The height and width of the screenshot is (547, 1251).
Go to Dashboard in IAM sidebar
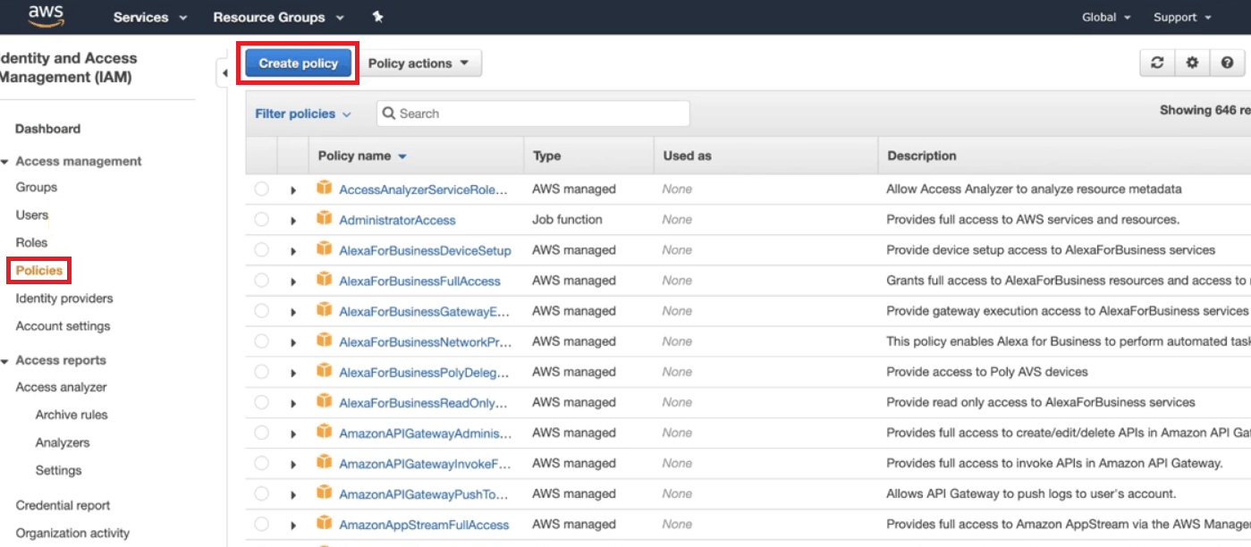(48, 129)
